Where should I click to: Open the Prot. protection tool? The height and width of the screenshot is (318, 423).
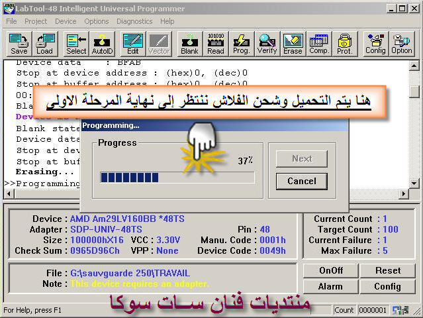coord(344,44)
